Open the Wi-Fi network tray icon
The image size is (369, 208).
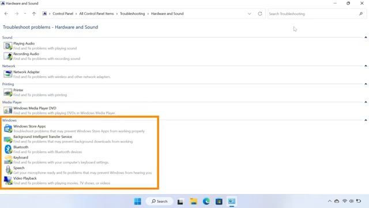345,201
